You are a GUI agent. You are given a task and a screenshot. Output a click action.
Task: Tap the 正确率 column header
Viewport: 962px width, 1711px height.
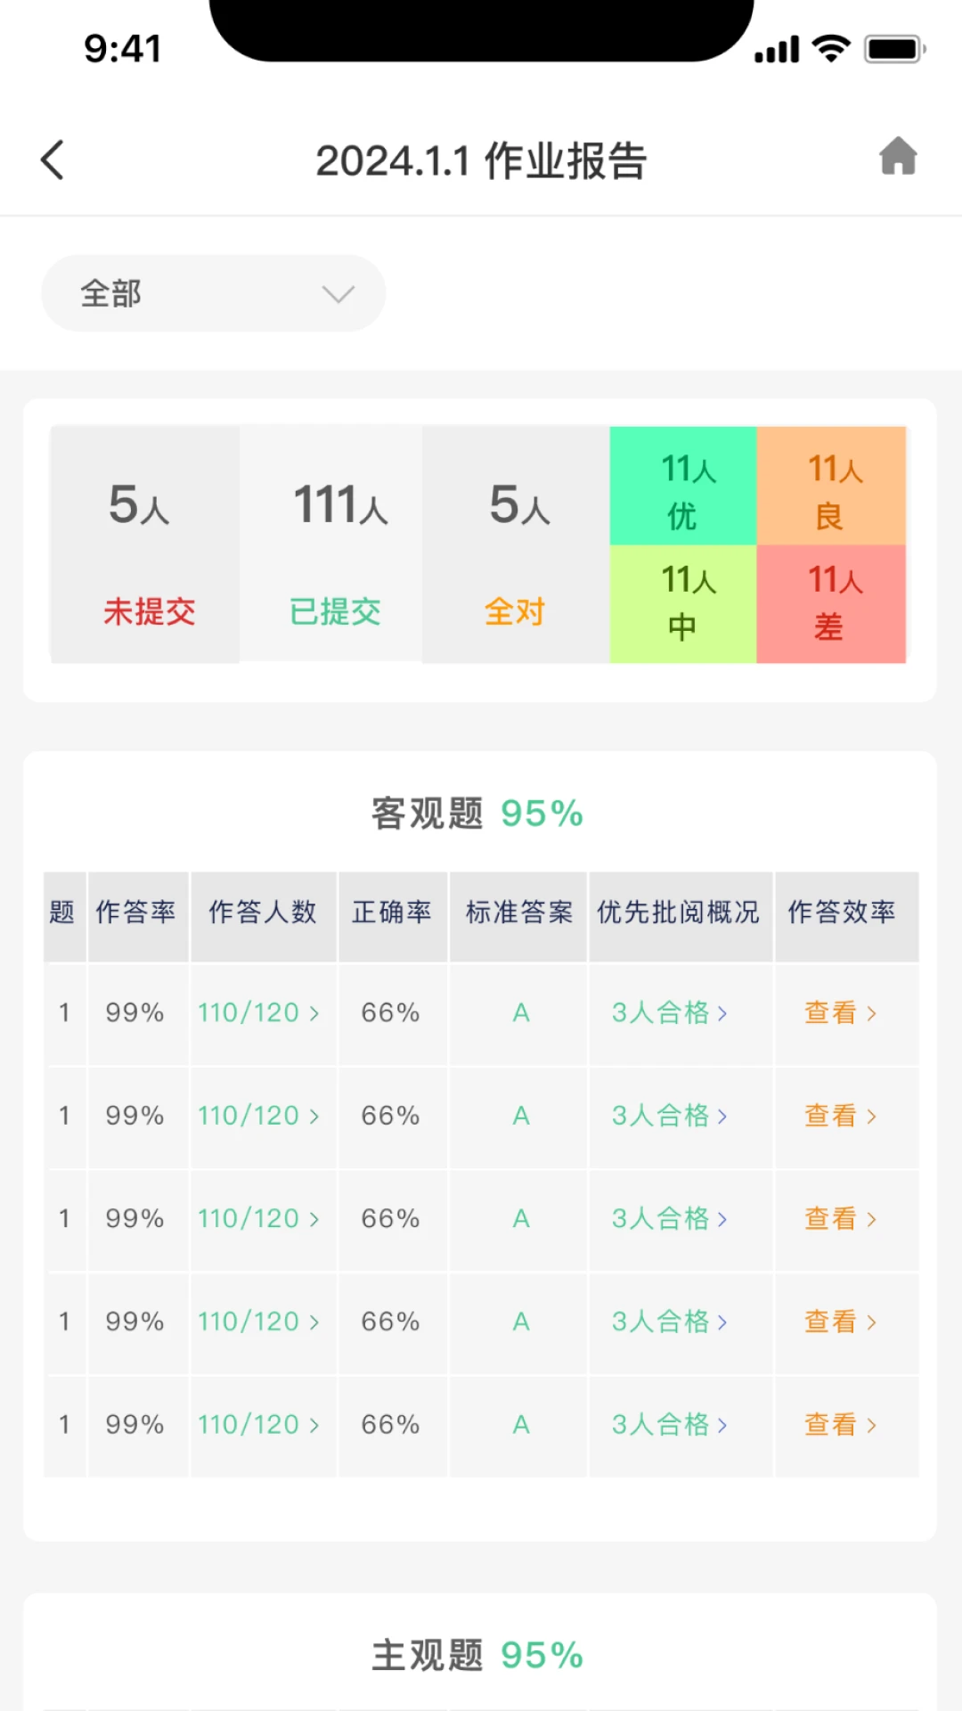(x=392, y=913)
